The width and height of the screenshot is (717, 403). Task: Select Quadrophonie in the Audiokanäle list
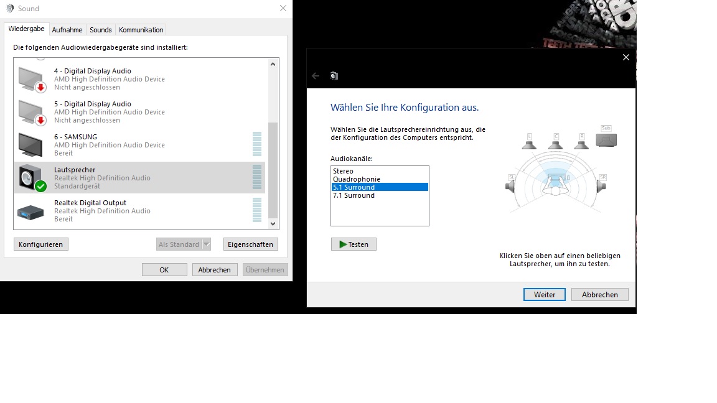[x=380, y=179]
